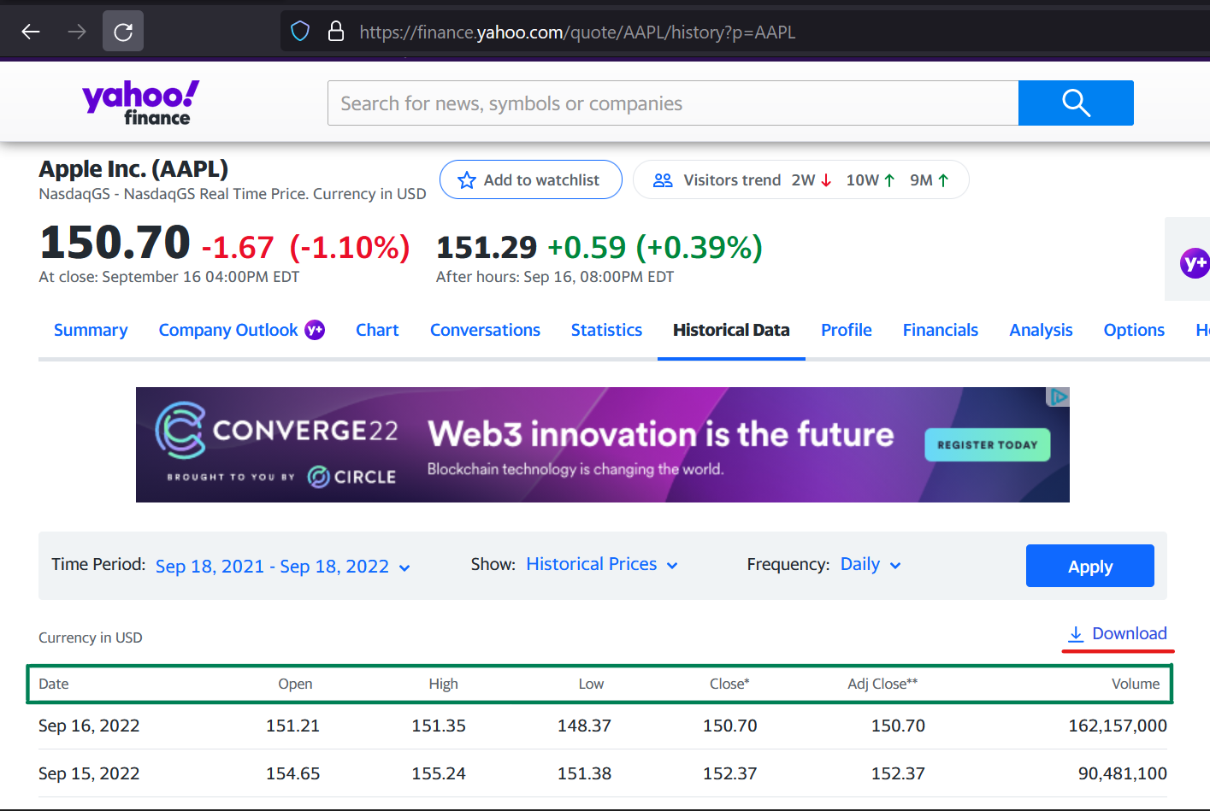Add Apple to watchlist

531,179
